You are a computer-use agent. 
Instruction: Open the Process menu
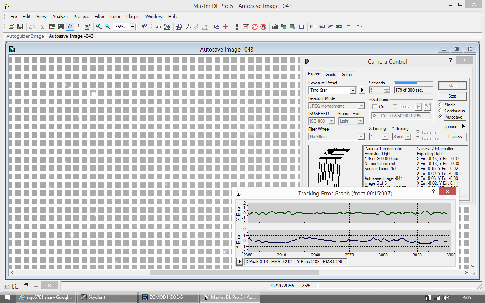pos(81,17)
